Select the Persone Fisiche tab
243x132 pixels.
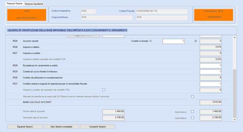click(x=15, y=4)
